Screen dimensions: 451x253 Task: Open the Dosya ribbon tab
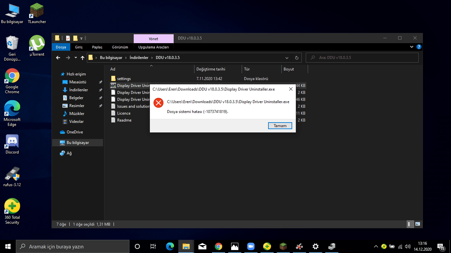(61, 47)
